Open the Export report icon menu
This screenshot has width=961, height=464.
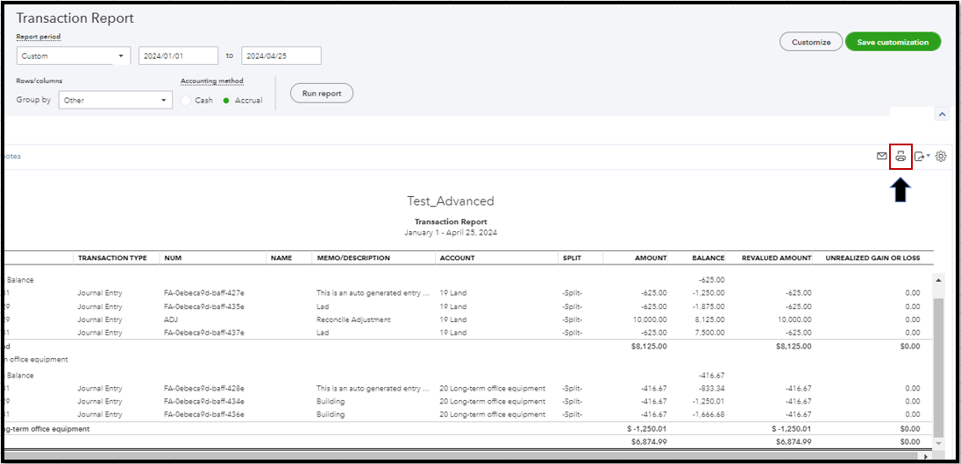click(922, 157)
